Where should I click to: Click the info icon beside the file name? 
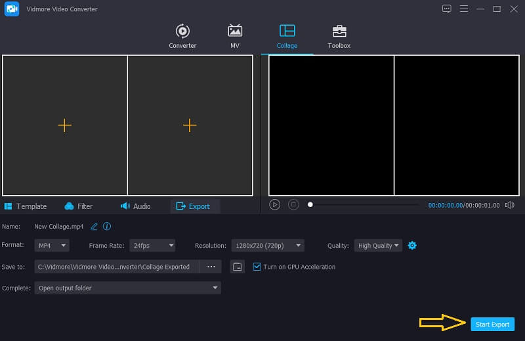(x=107, y=226)
